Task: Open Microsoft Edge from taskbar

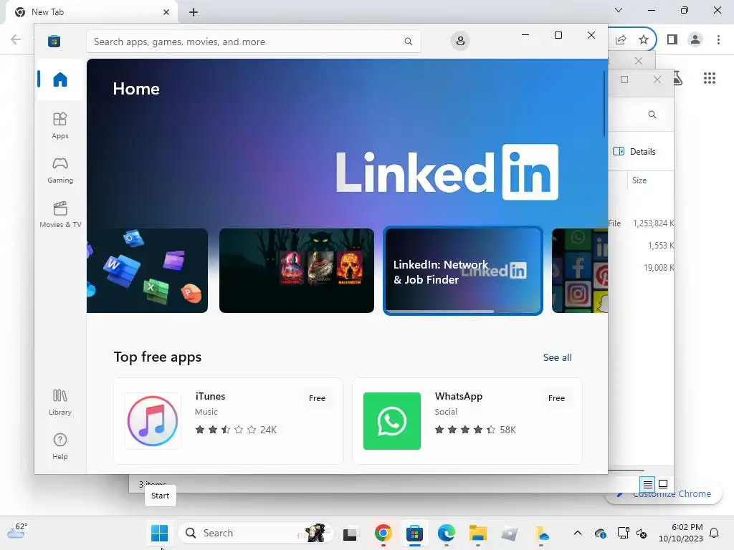Action: (446, 533)
